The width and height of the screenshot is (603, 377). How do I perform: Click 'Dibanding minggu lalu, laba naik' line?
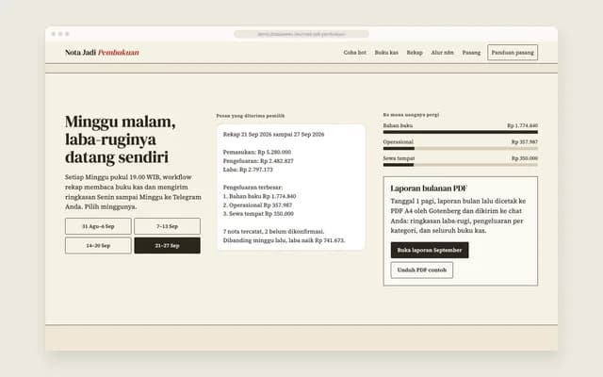pyautogui.click(x=284, y=240)
